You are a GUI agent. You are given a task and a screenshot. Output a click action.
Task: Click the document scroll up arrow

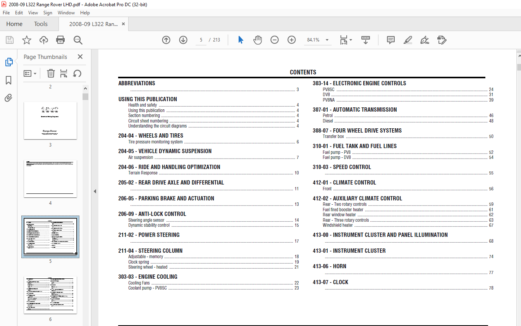(x=519, y=57)
